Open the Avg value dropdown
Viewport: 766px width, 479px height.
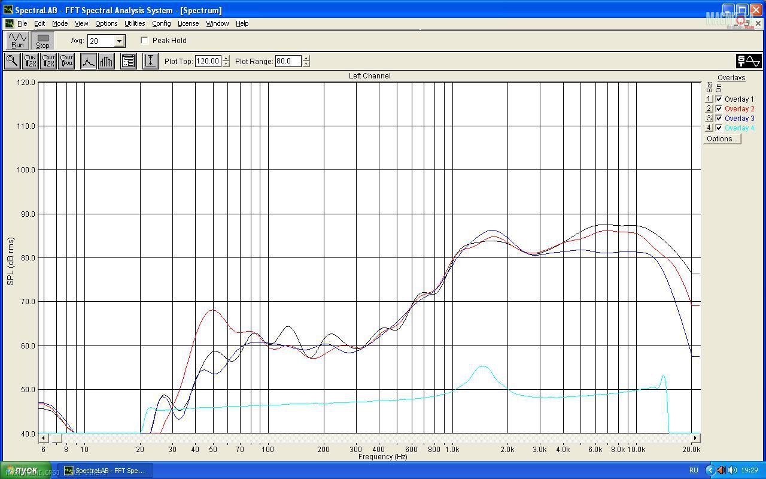(119, 41)
